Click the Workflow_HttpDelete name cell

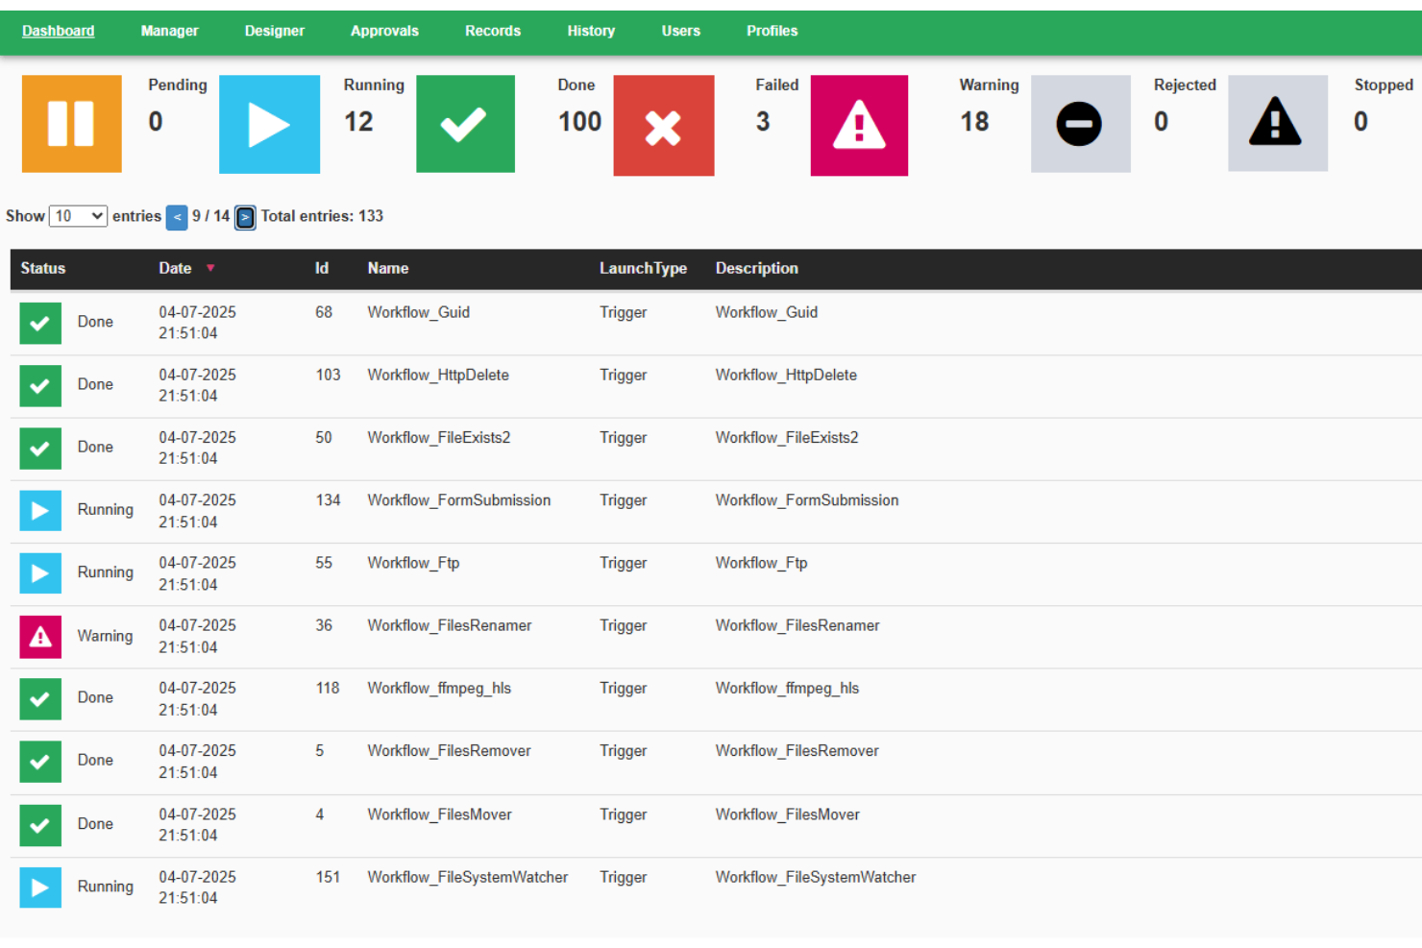pos(438,375)
